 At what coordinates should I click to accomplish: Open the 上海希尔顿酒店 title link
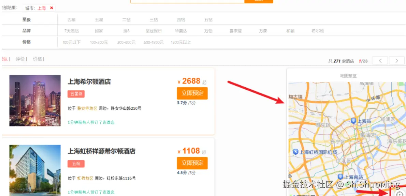(89, 82)
